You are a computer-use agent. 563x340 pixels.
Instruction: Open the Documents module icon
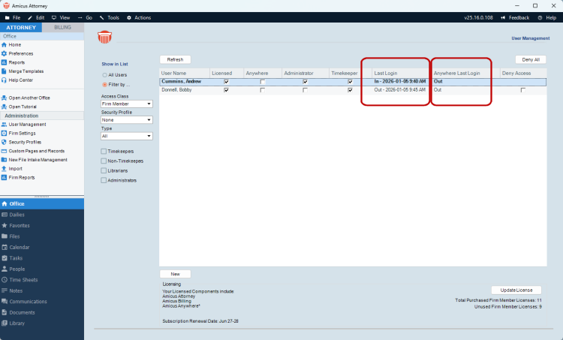coord(5,312)
